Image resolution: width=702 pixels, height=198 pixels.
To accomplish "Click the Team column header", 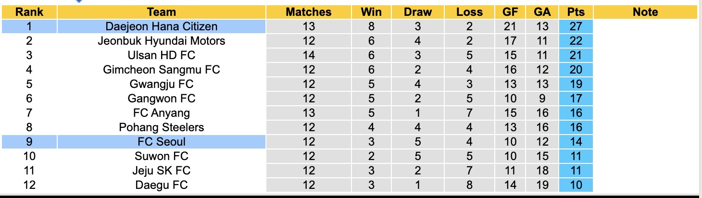I will pos(162,12).
